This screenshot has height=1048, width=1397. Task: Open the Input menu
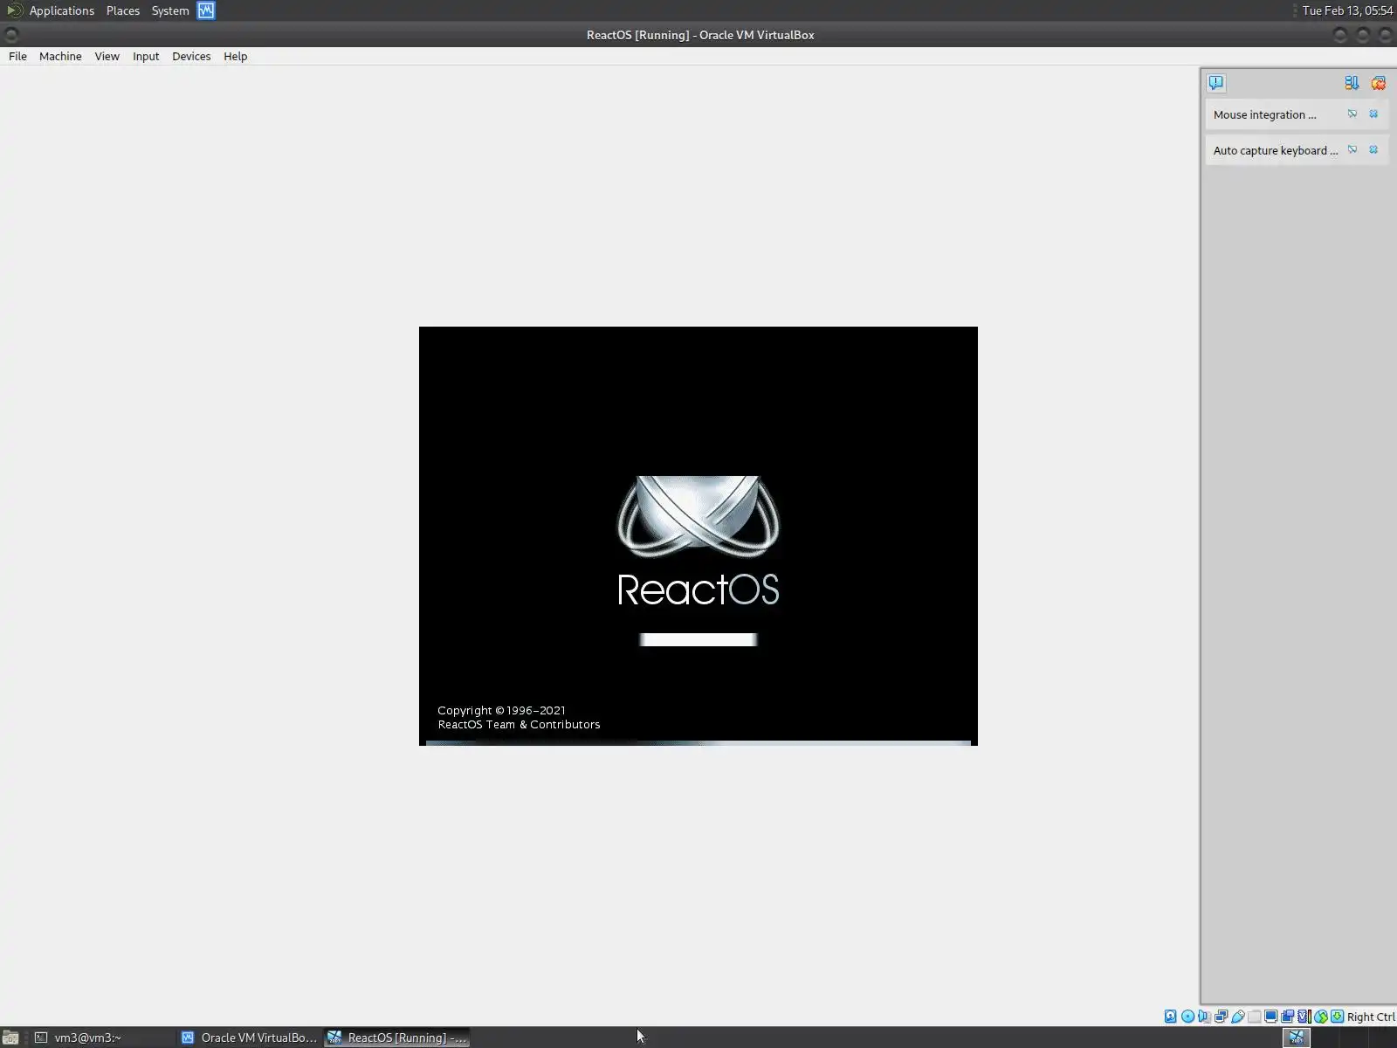tap(146, 56)
